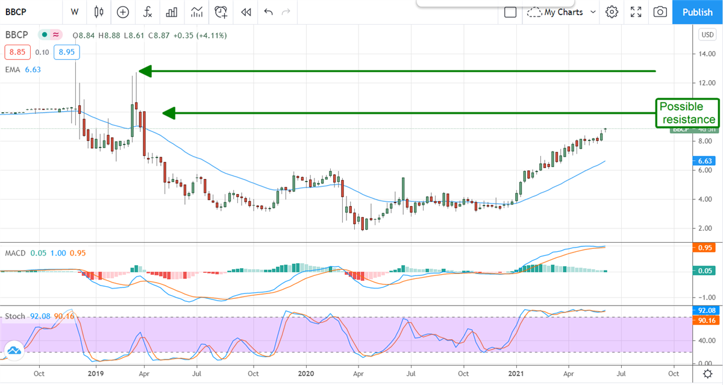Screen dimensions: 723x385
Task: Open the Indicator Templates icon
Action: [196, 11]
